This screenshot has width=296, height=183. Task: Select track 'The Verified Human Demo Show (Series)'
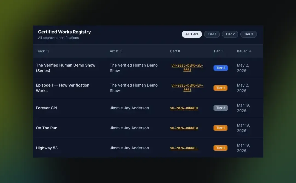(x=66, y=68)
